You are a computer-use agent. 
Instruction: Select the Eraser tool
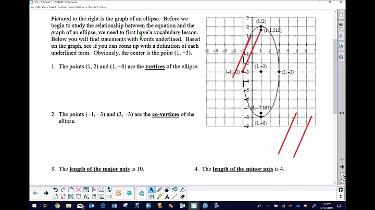[182, 196]
